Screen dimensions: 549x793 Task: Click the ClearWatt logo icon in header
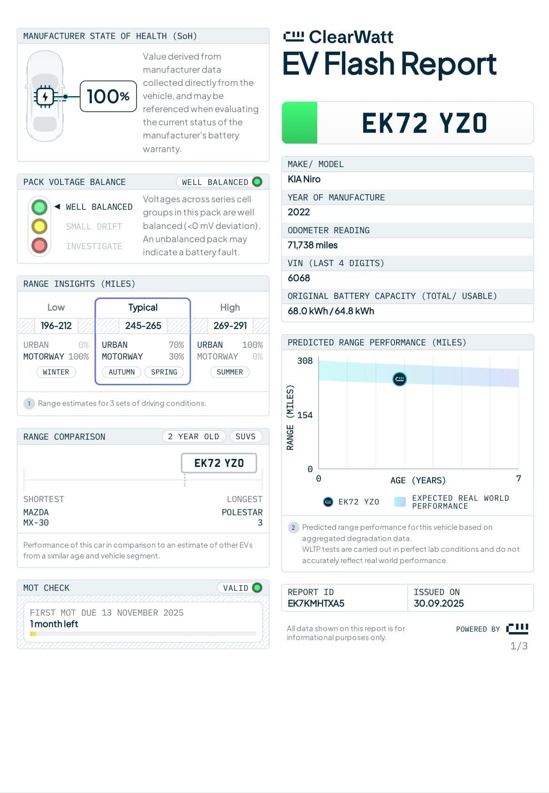coord(294,37)
